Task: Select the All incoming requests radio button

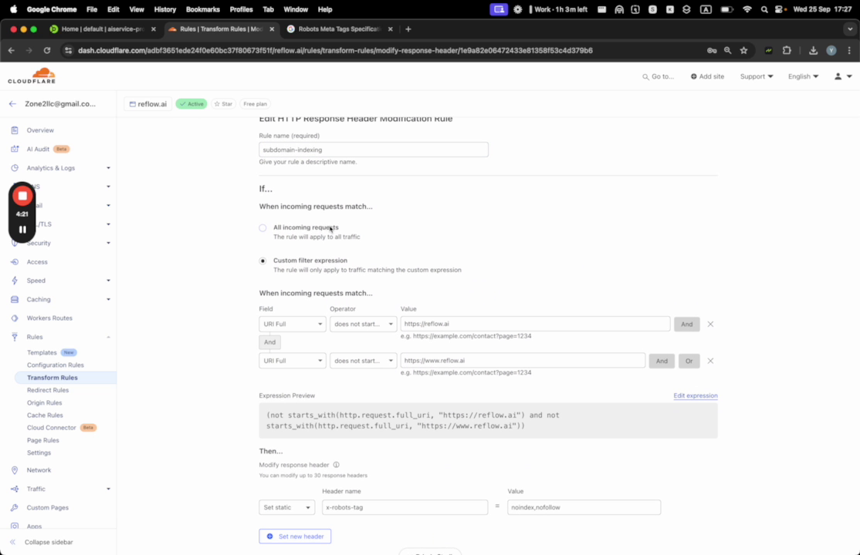Action: 262,228
